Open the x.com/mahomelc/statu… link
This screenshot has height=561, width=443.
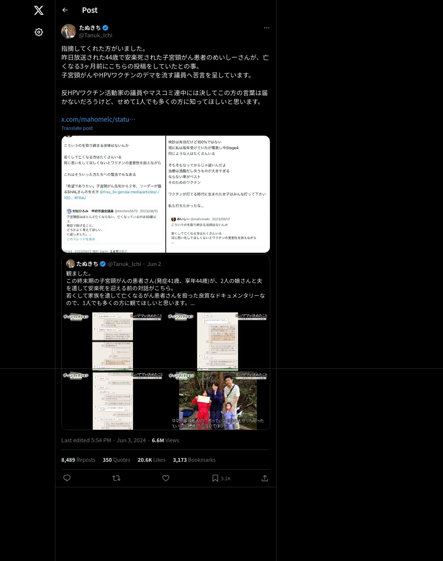[x=98, y=119]
